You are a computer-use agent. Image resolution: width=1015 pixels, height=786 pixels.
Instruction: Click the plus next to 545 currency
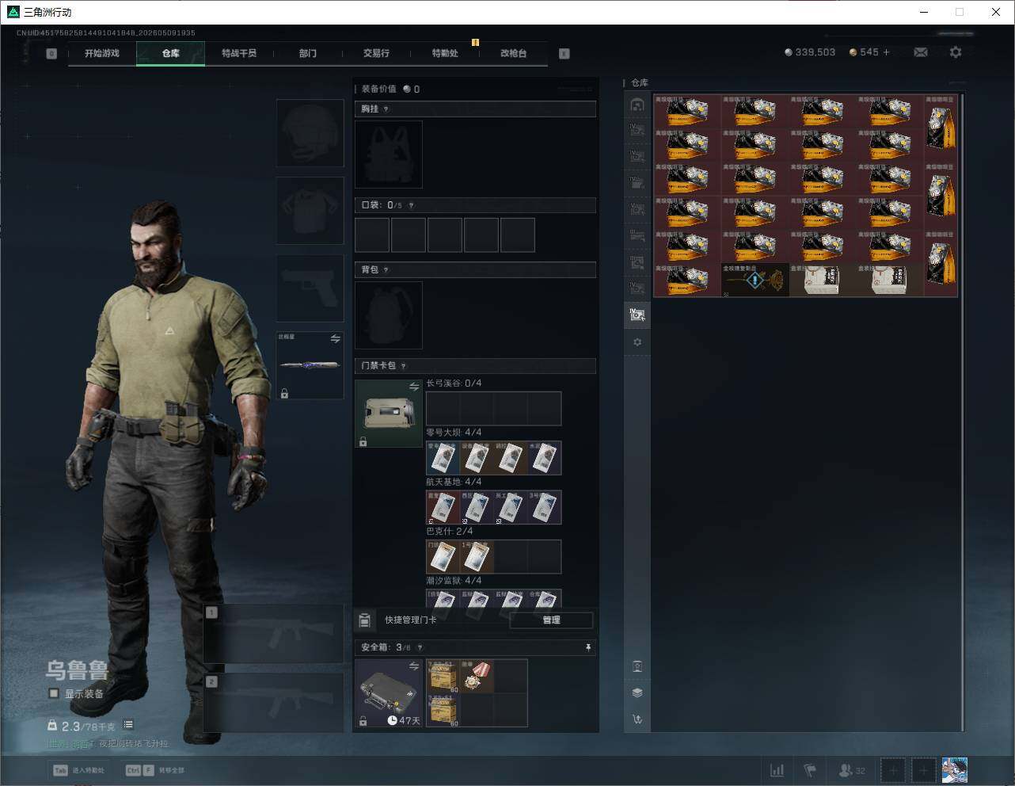tap(886, 52)
